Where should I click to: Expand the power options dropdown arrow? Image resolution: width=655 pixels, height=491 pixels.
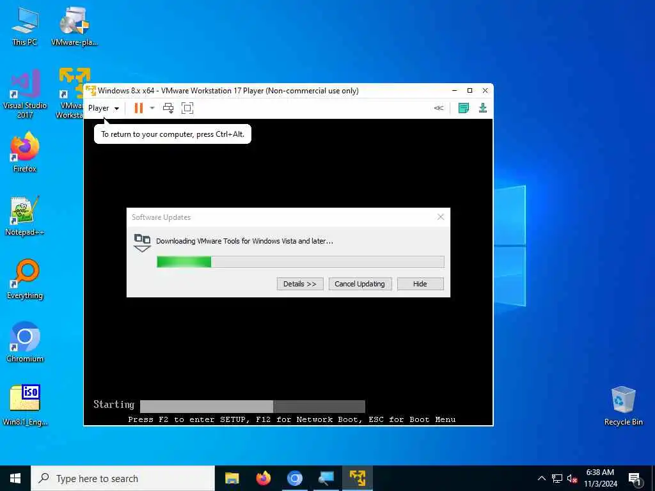tap(152, 108)
